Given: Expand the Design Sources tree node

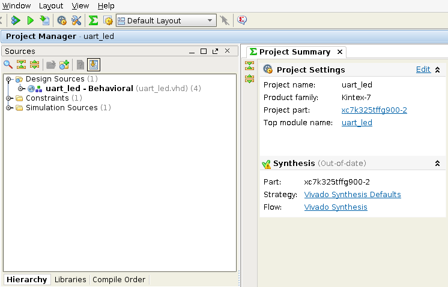Looking at the screenshot, I should (8, 79).
